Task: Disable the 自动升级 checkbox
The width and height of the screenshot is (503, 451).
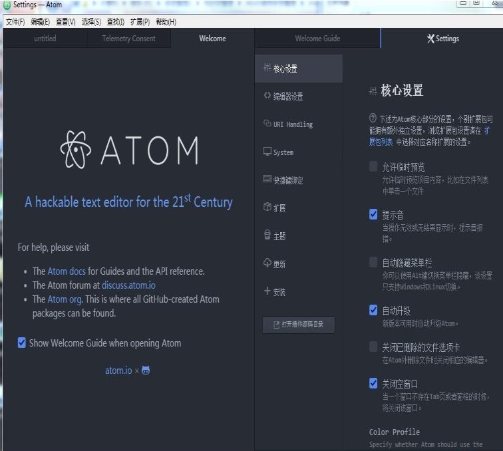Action: [373, 310]
